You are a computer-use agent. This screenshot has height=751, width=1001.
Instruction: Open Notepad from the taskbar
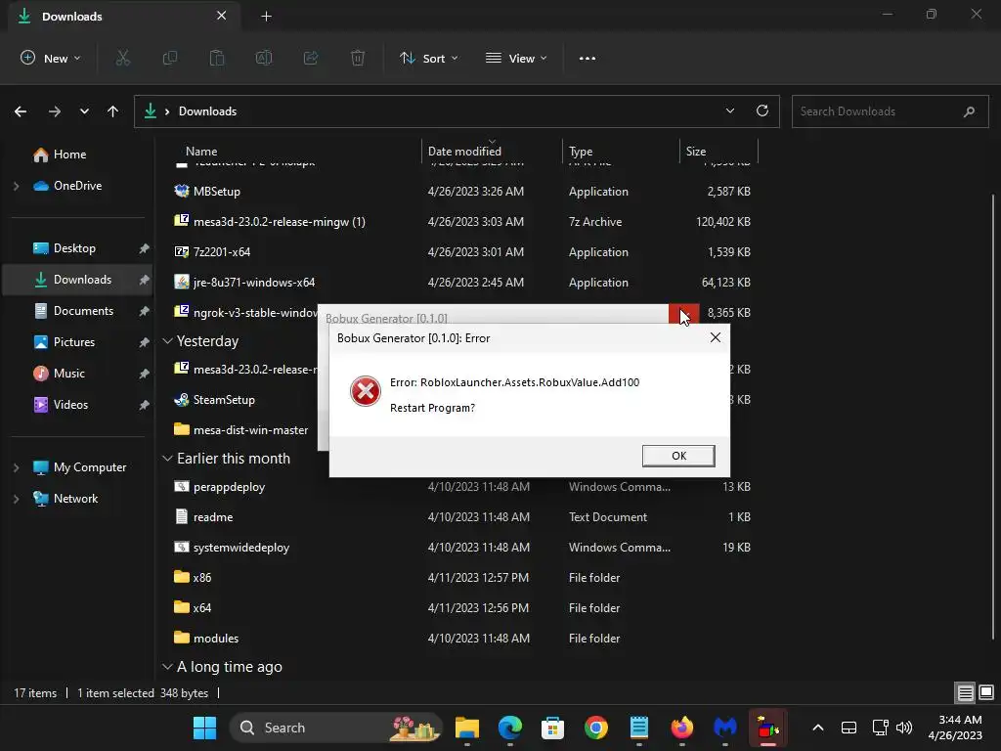pos(639,728)
